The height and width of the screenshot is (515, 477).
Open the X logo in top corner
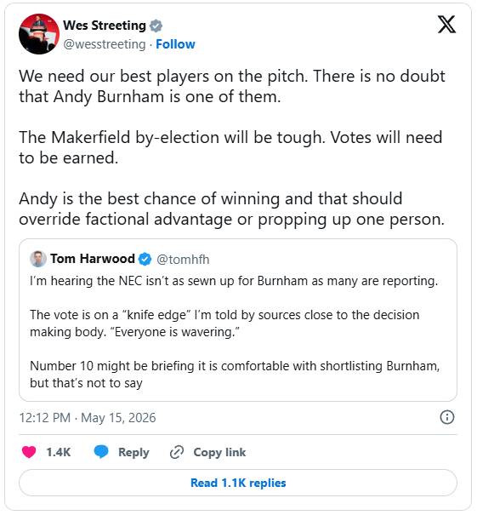446,25
